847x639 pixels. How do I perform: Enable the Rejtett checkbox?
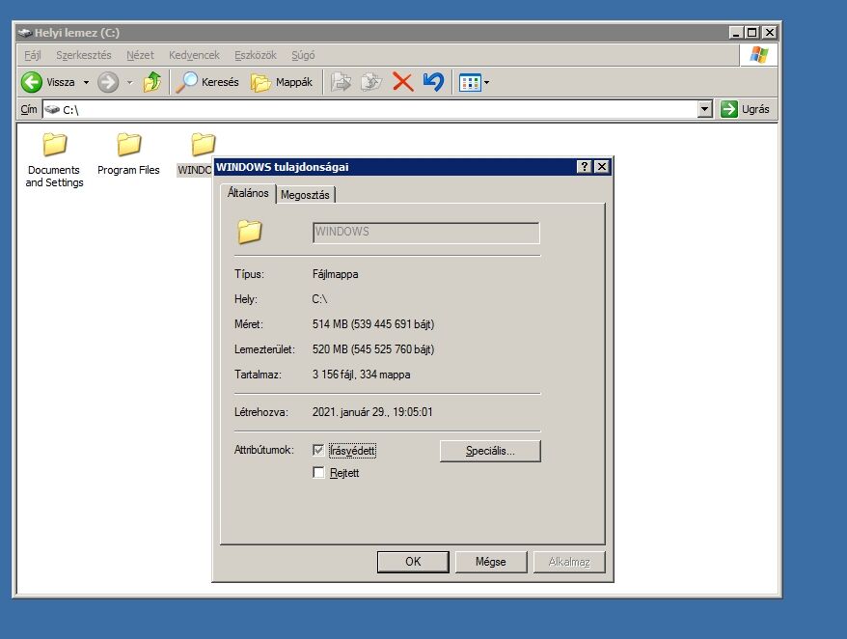pyautogui.click(x=318, y=472)
